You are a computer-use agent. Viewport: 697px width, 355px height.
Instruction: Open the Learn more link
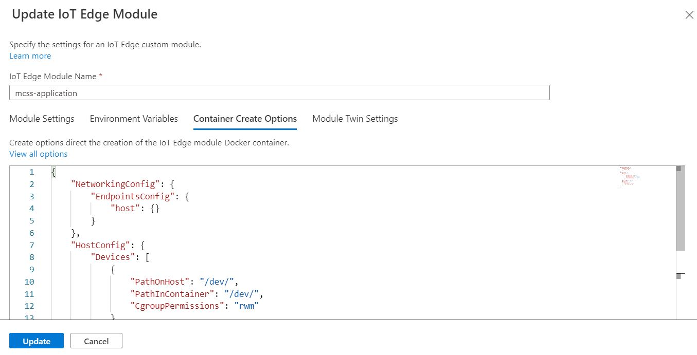tap(30, 55)
